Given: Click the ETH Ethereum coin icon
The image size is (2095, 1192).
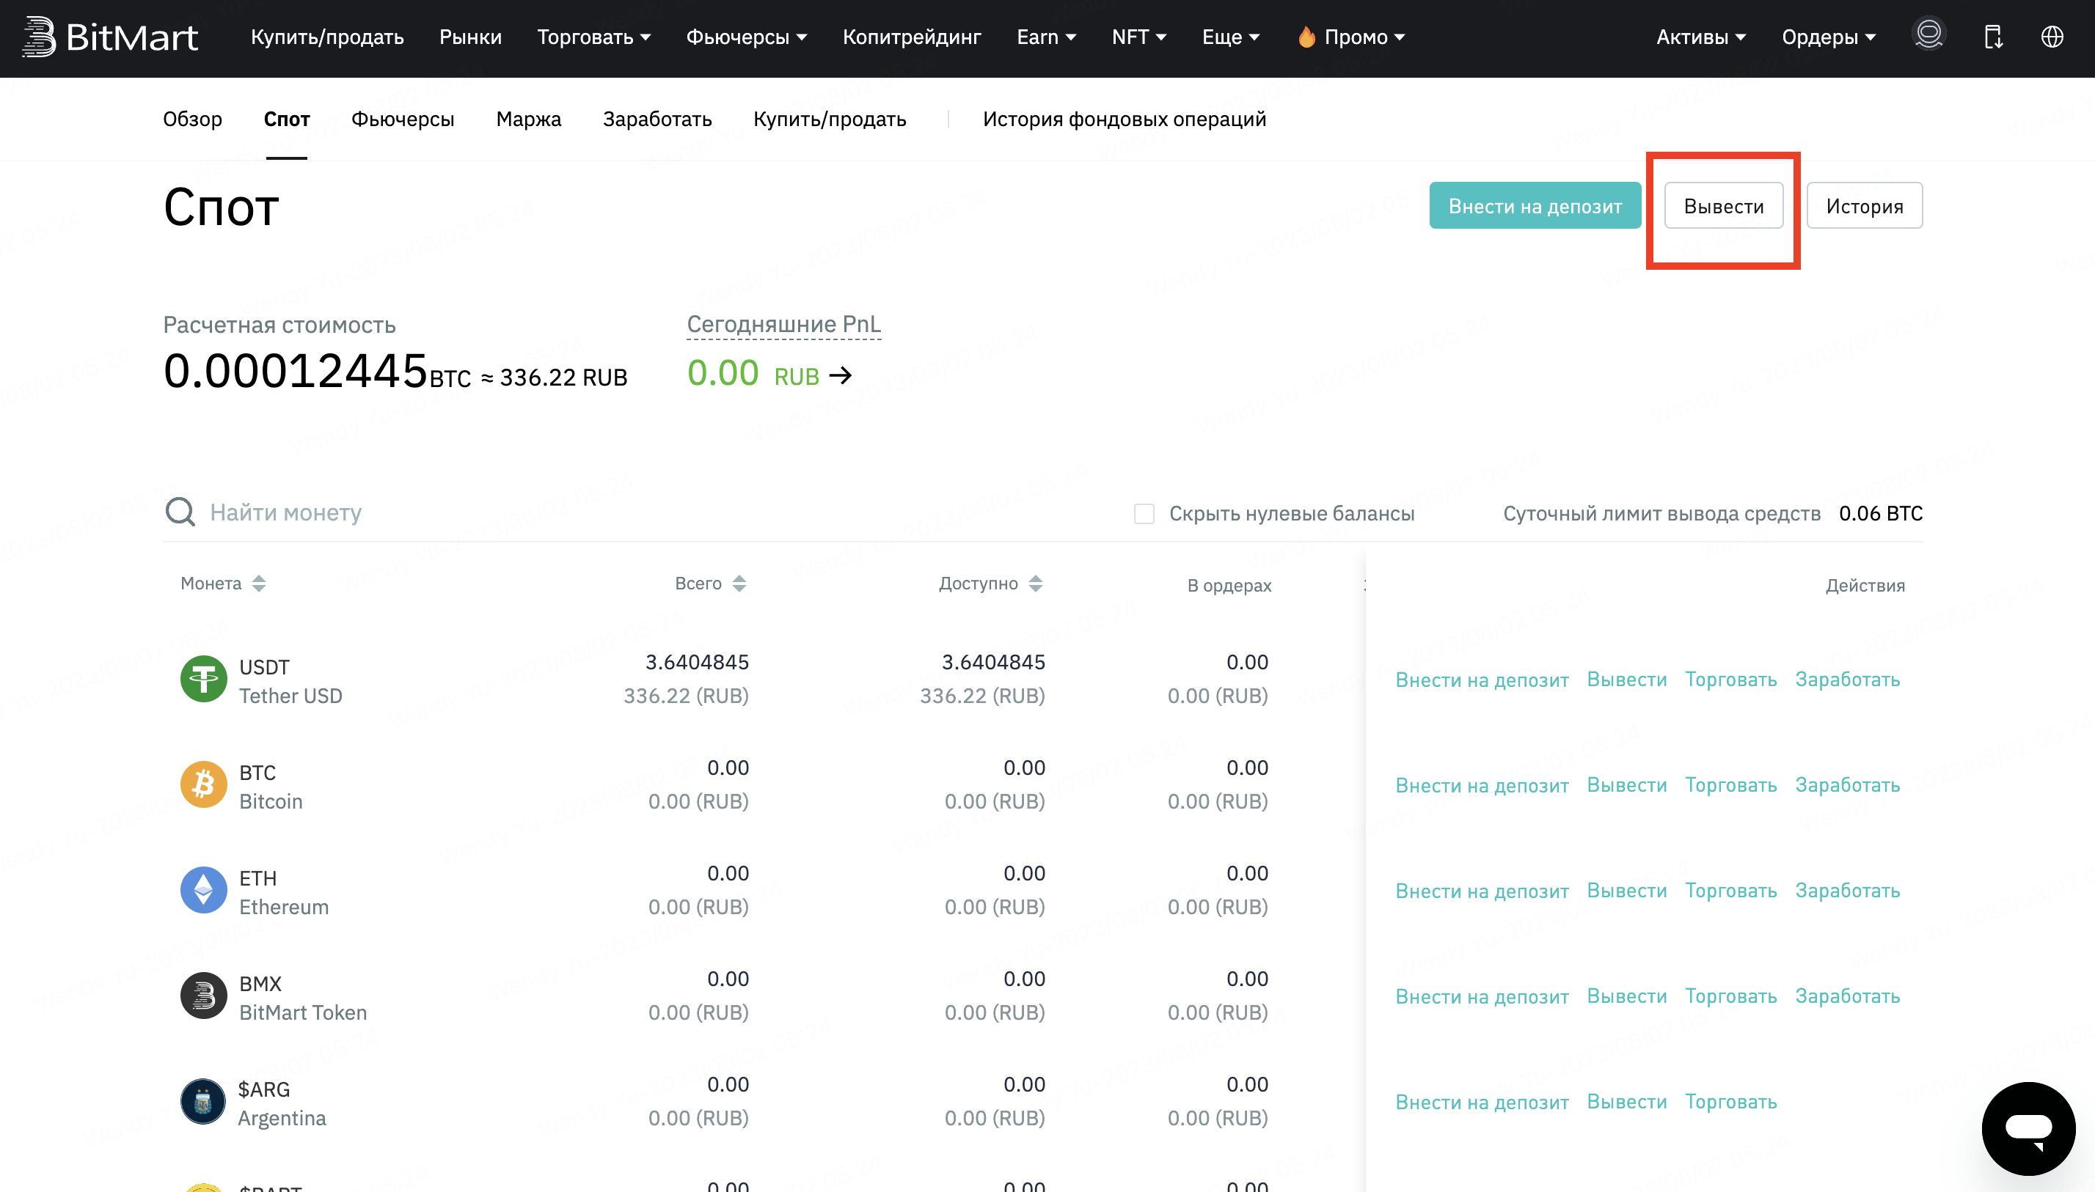Looking at the screenshot, I should coord(204,891).
